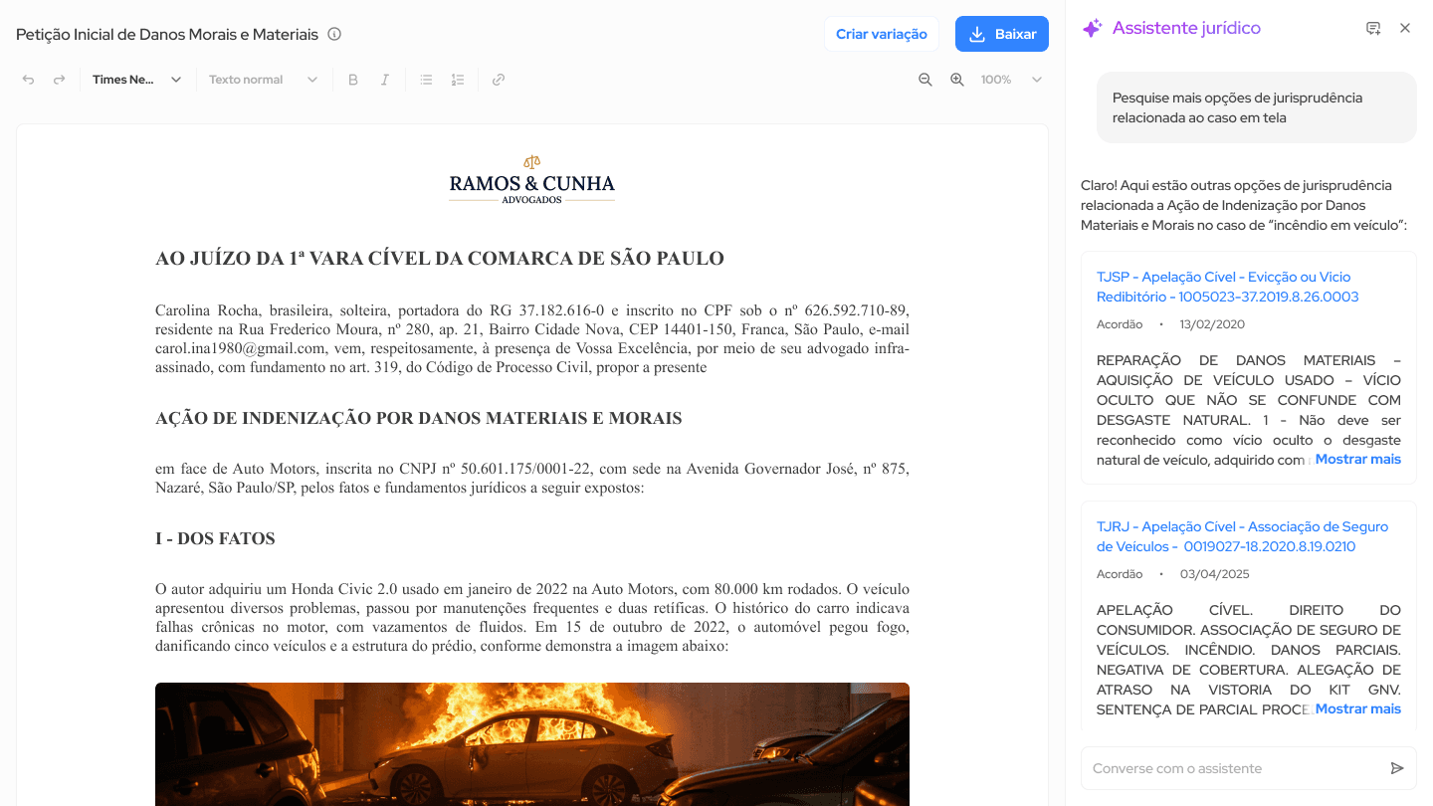Click the redo arrow icon
1433x806 pixels.
[x=60, y=80]
